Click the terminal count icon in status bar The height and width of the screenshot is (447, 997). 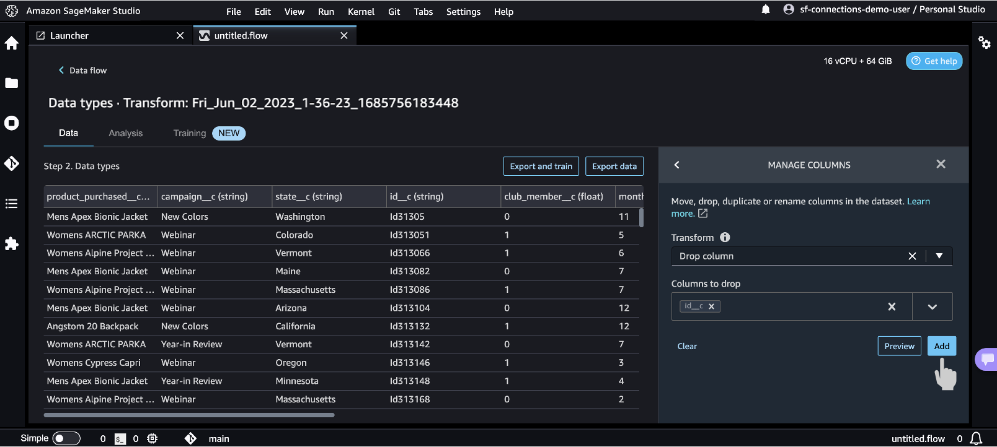(x=120, y=439)
